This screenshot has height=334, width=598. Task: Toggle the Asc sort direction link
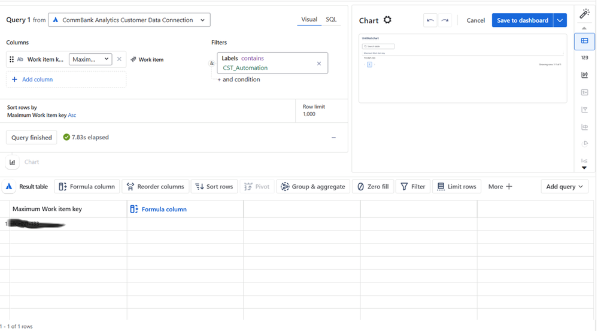click(72, 115)
